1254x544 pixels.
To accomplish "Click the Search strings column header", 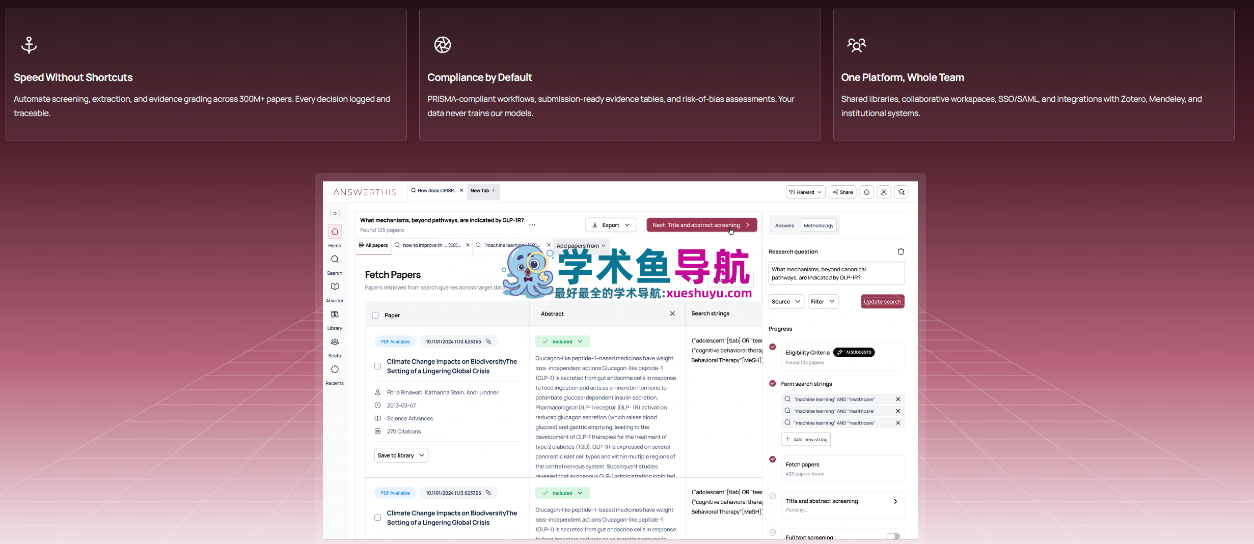I will pos(710,313).
